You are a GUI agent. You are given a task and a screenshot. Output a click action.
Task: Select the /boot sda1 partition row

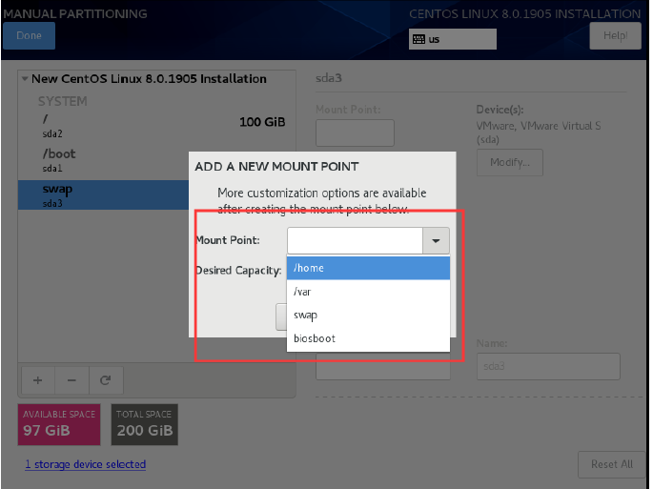click(x=103, y=161)
